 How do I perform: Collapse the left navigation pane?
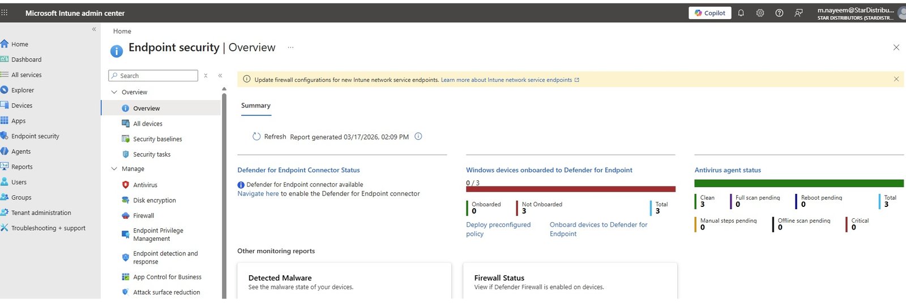pyautogui.click(x=94, y=29)
